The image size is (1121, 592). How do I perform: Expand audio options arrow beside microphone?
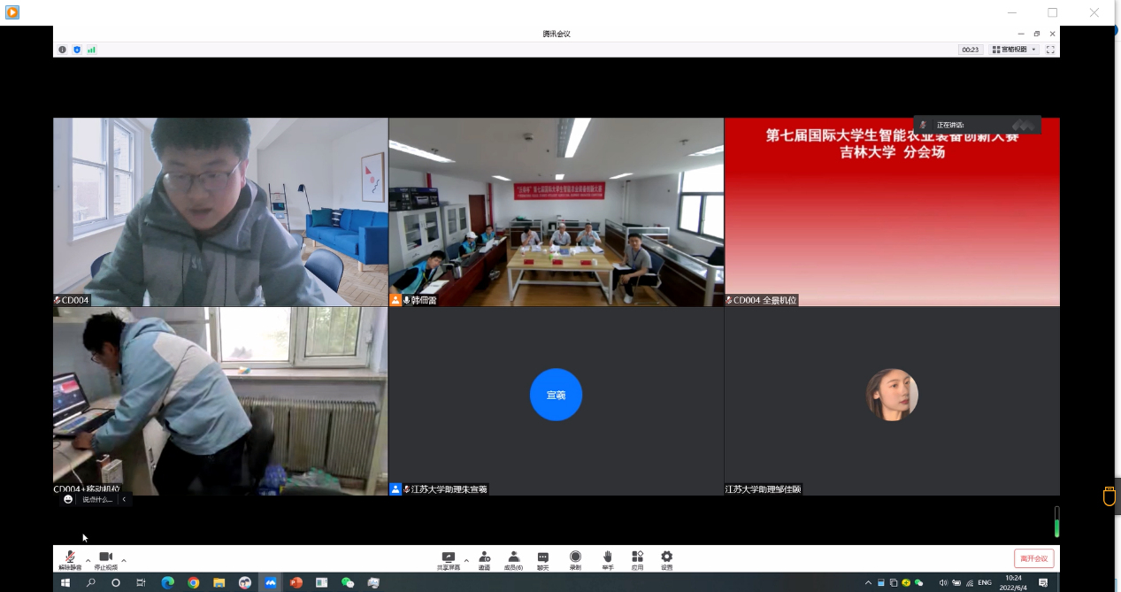tap(87, 560)
